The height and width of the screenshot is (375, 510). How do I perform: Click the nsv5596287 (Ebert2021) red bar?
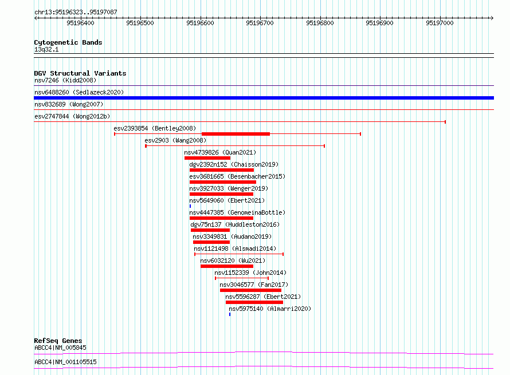254,302
